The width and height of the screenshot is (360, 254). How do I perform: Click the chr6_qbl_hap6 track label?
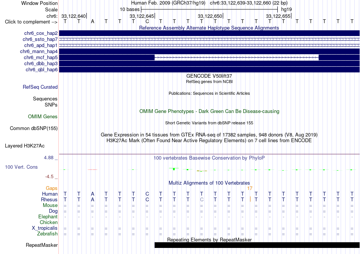[42, 70]
